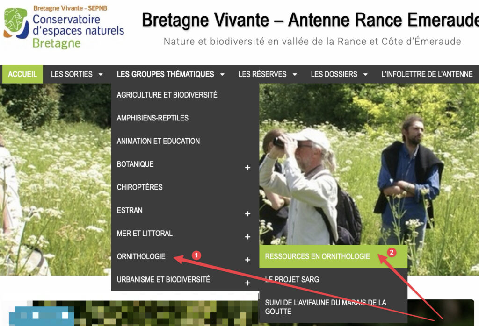Open the Les Sorties menu
The image size is (479, 326).
pos(72,74)
